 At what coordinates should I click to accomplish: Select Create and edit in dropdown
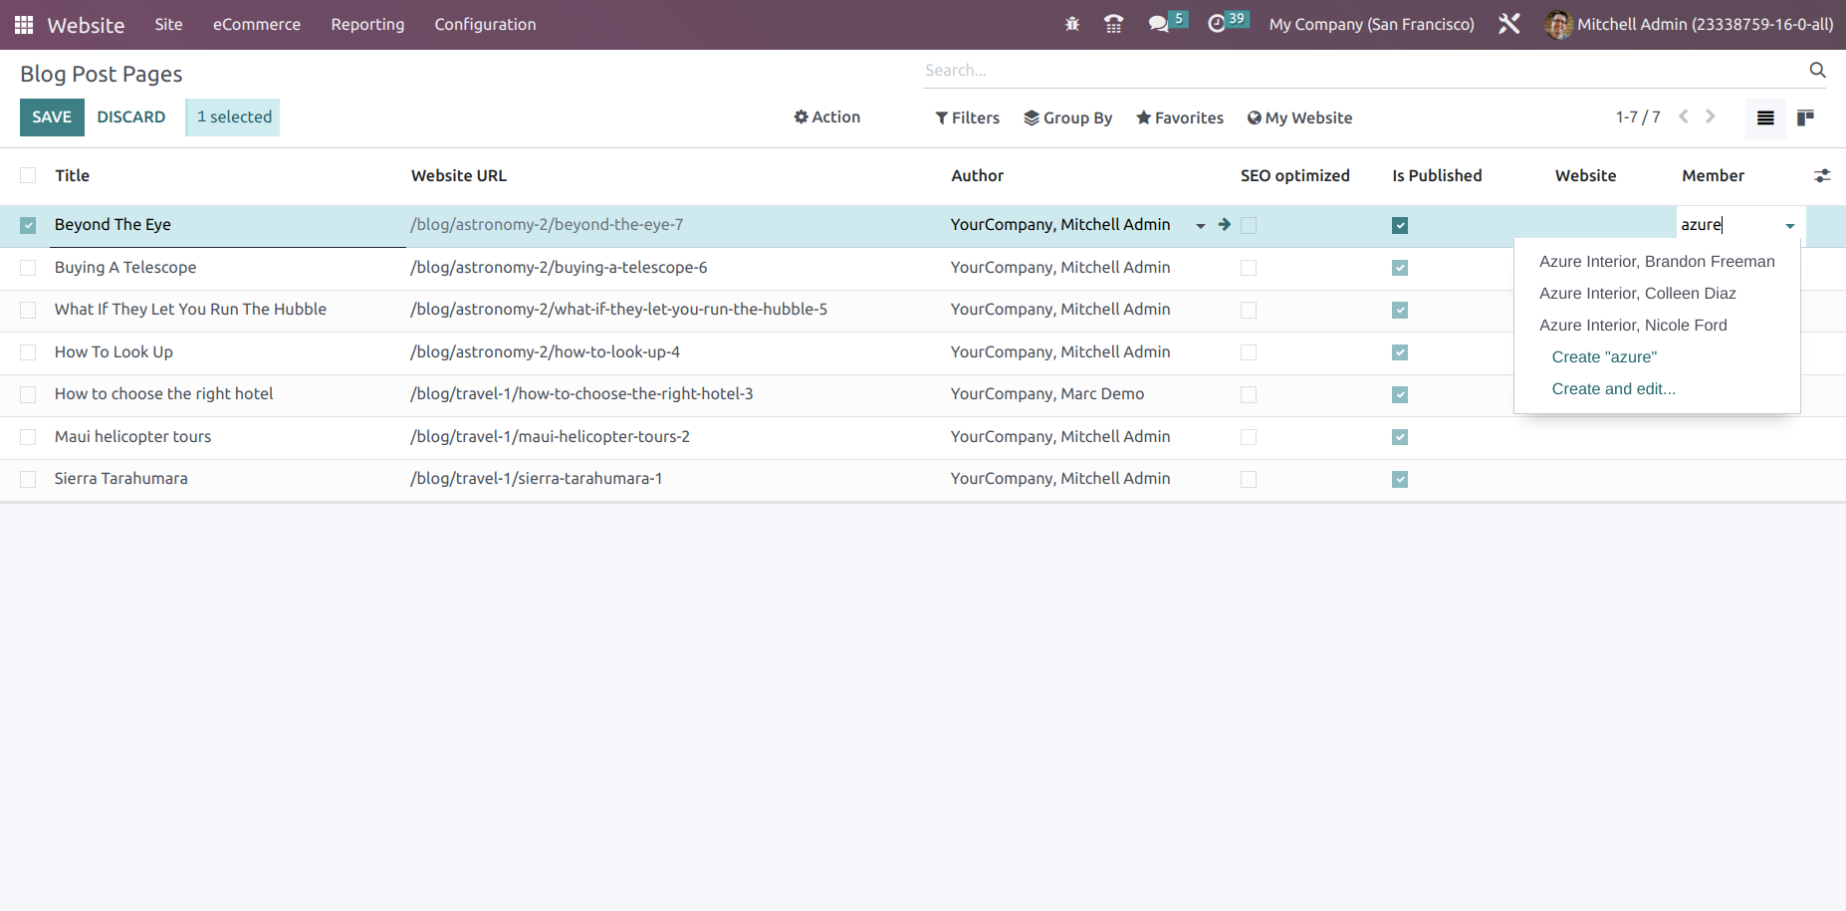(x=1613, y=388)
